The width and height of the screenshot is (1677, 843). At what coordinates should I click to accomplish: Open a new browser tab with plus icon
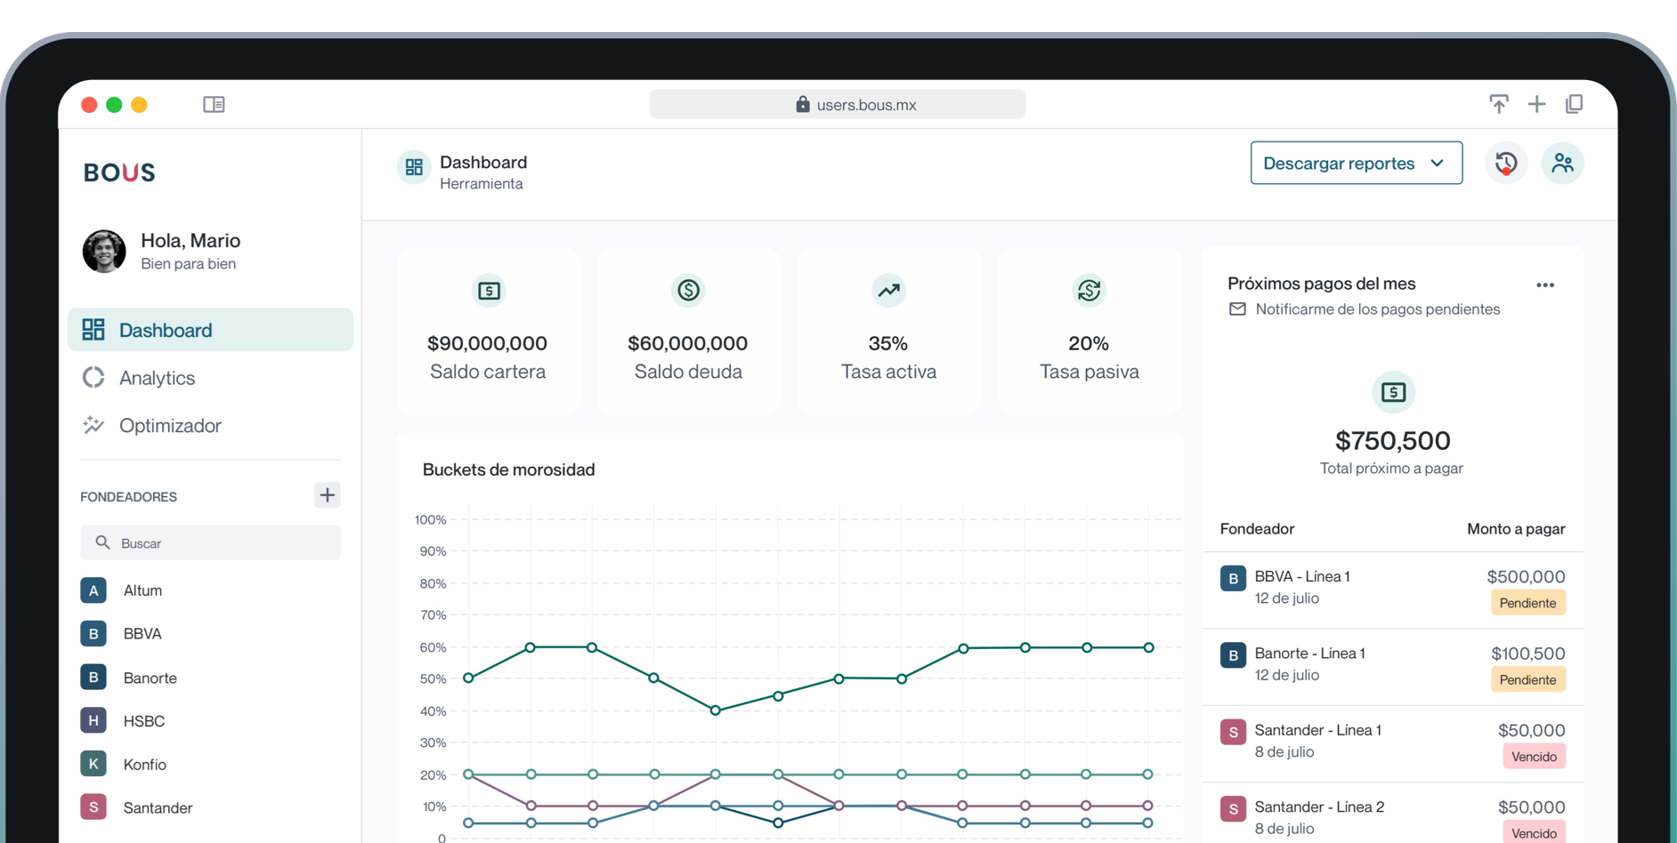1536,104
